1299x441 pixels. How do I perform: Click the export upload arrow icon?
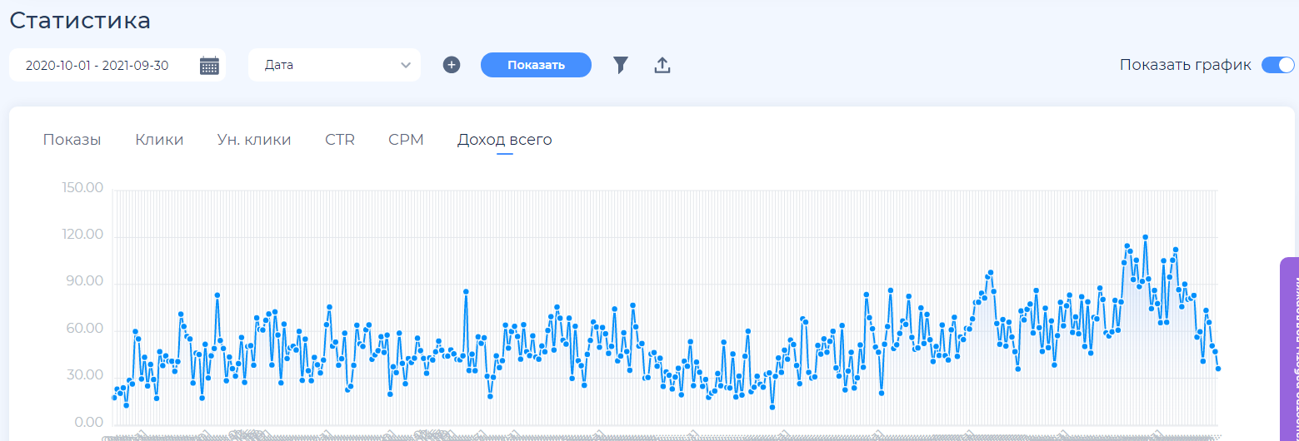click(x=662, y=65)
